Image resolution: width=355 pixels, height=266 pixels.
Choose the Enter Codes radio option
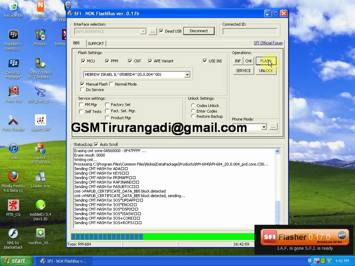[x=193, y=111]
